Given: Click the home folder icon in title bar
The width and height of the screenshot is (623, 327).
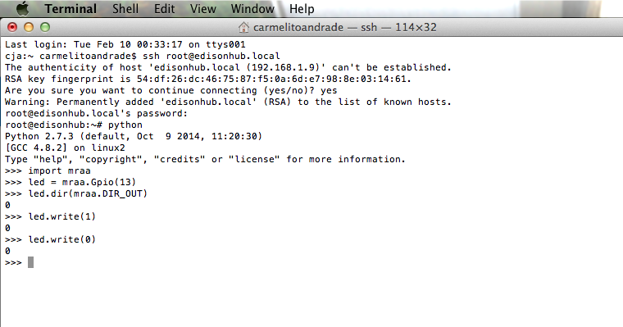Looking at the screenshot, I should tap(243, 27).
